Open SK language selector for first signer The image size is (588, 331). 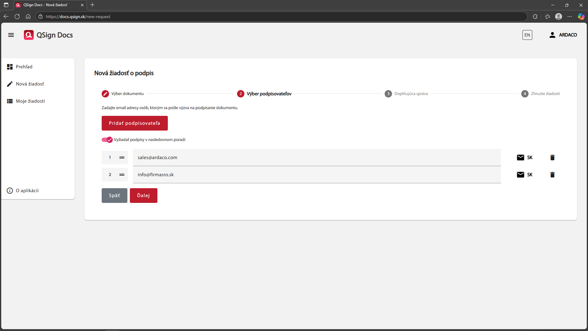coord(530,158)
